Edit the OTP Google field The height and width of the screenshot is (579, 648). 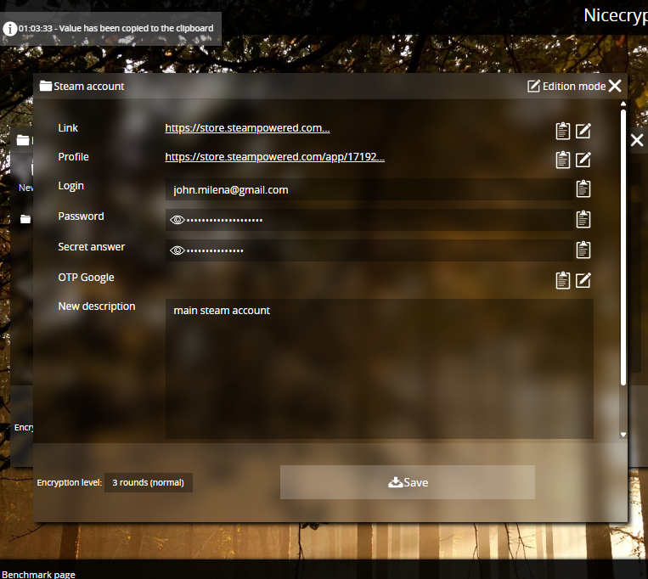pos(583,280)
